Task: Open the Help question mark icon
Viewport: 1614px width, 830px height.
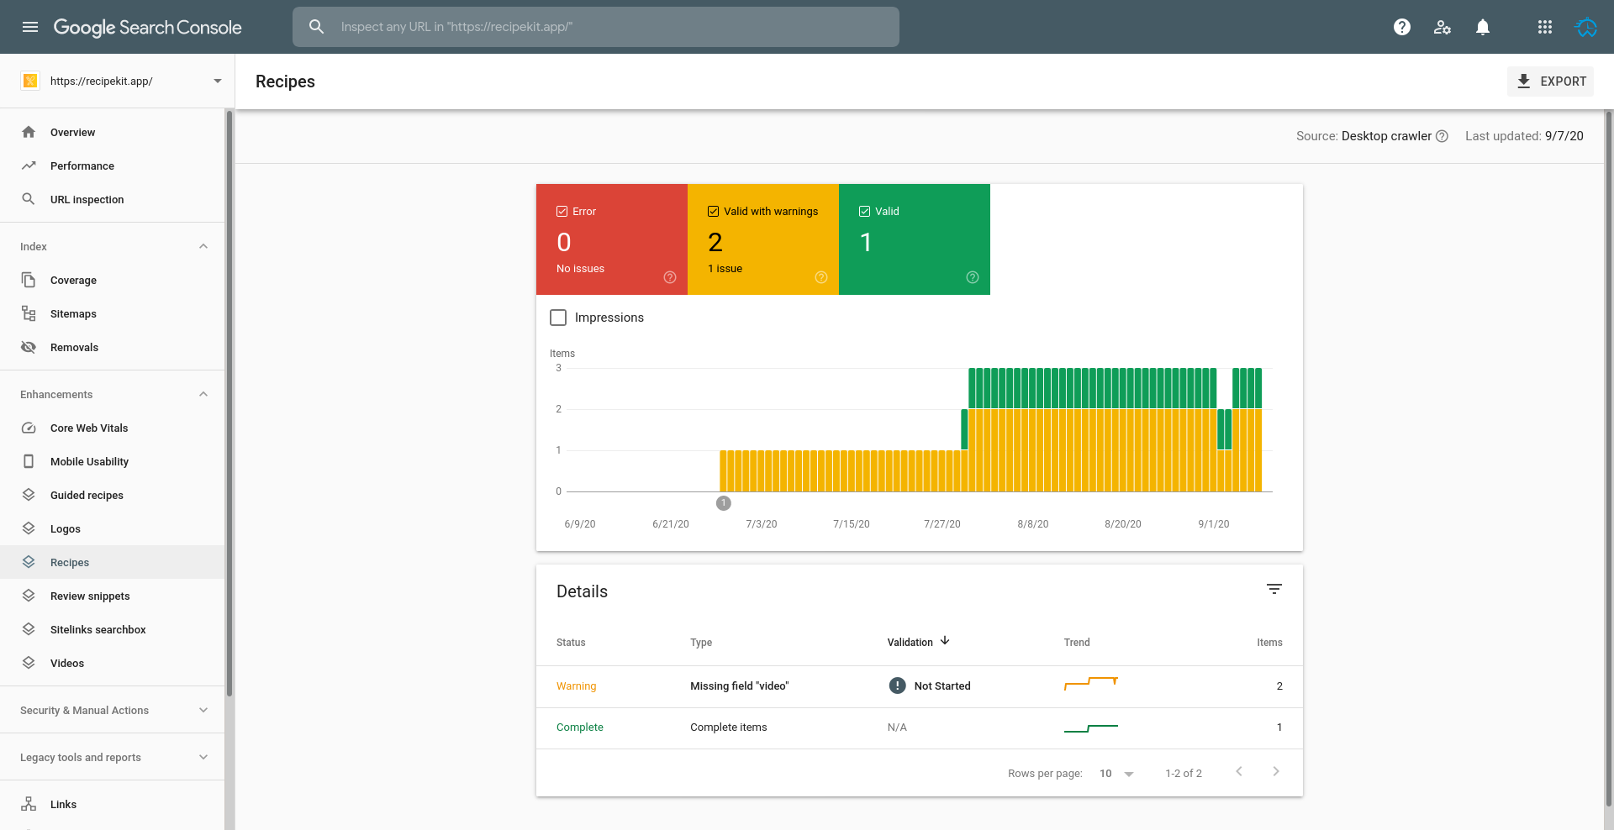Action: click(1402, 27)
